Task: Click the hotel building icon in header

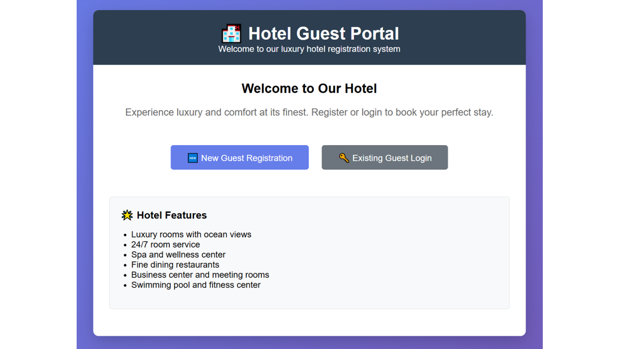Action: tap(231, 34)
